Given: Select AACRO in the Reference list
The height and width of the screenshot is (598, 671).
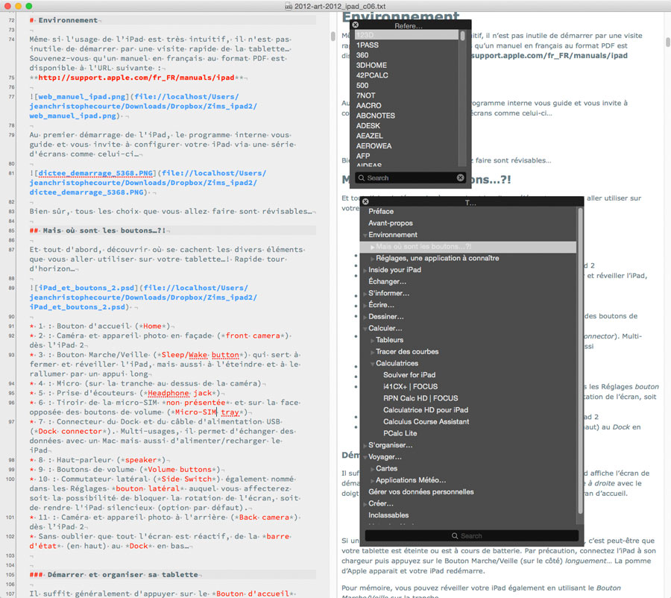Looking at the screenshot, I should tap(368, 106).
